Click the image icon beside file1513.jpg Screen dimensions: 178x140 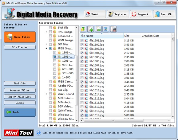[86, 90]
